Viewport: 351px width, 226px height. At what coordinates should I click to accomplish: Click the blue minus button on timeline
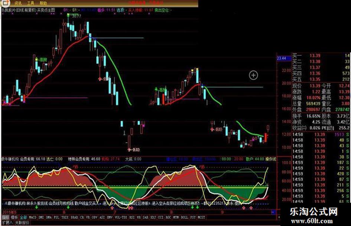click(x=273, y=212)
